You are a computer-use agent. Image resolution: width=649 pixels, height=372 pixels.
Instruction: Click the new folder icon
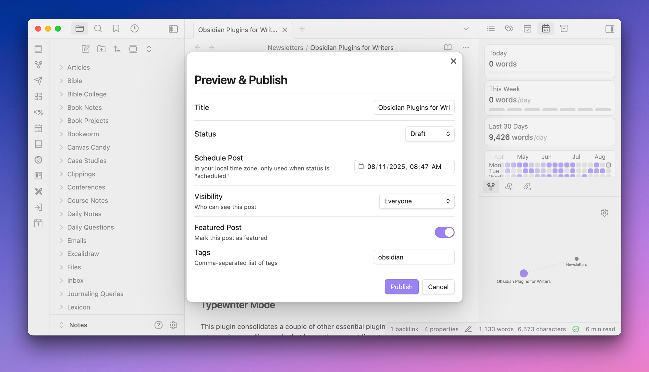click(x=101, y=49)
